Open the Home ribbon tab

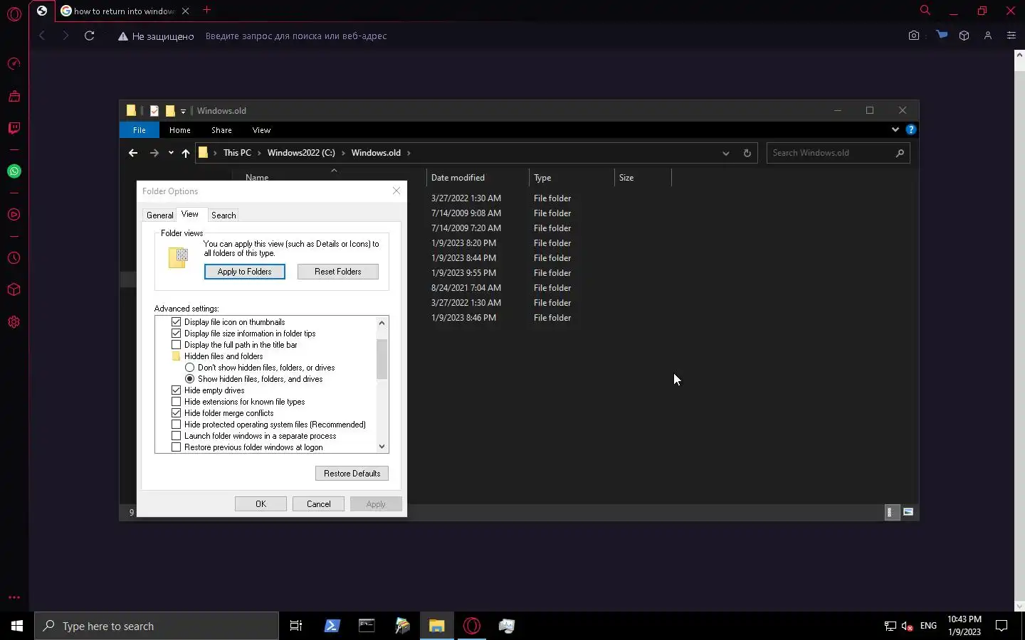180,130
